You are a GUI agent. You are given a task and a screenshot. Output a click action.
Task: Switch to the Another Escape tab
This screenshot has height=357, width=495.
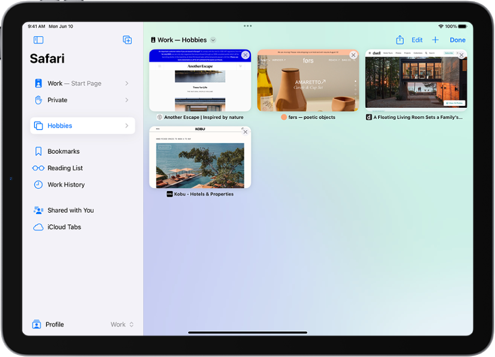pyautogui.click(x=200, y=80)
